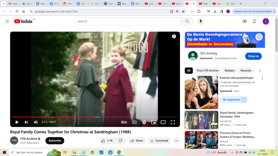Viewport: 278px width, 156px height.
Task: Enter full screen mode
Action: tap(173, 122)
